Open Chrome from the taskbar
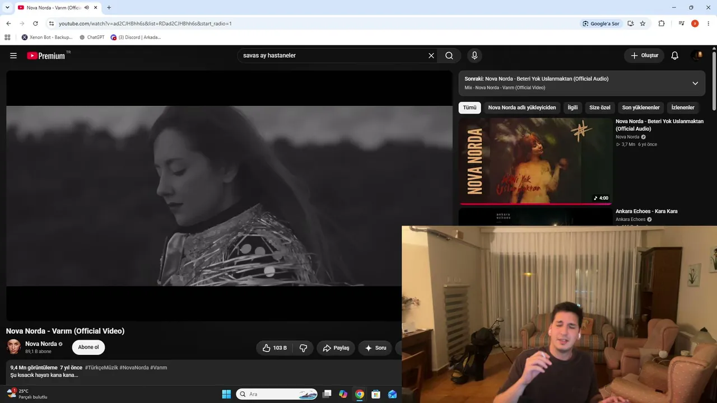Screen dimensions: 717x403 coord(360,394)
